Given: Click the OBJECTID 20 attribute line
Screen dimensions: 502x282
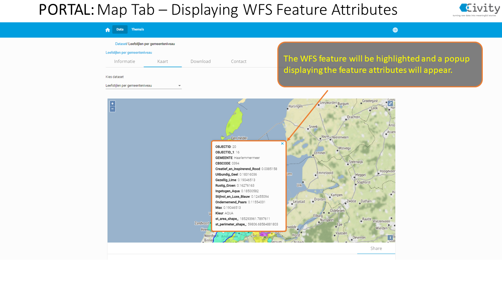Looking at the screenshot, I should pyautogui.click(x=226, y=146).
